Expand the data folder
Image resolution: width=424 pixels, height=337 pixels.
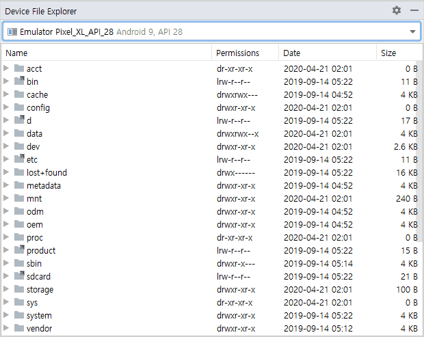click(x=6, y=133)
